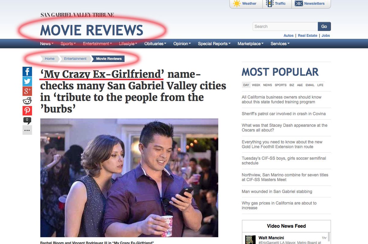Screen dimensions: 368x244
Task: Go to Entertainment breadcrumb
Action: tap(75, 59)
